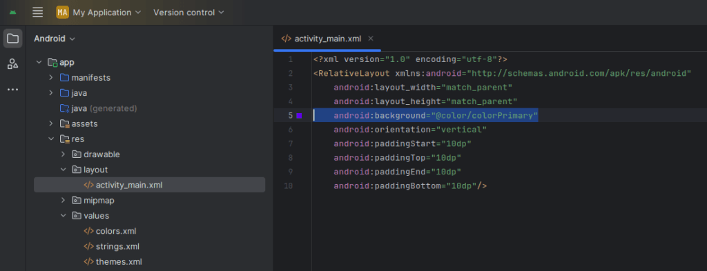Click the manifests folder icon
Screen dimensions: 707x271
(x=65, y=78)
